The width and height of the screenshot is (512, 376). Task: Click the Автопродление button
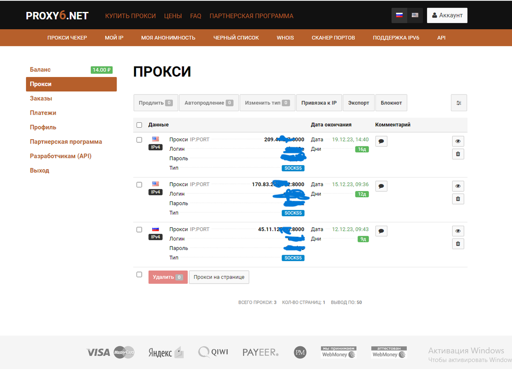(209, 103)
